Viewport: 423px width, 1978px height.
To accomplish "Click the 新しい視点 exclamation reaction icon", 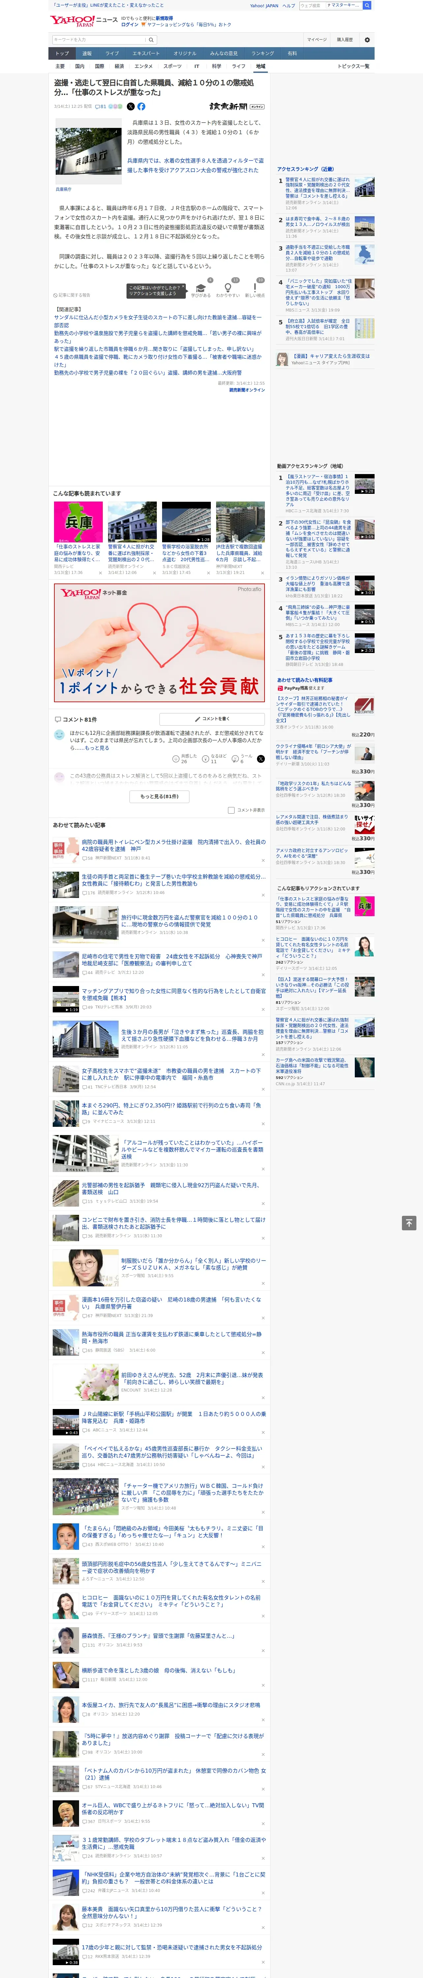I will click(x=255, y=288).
